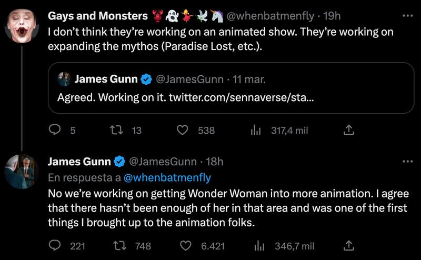
Task: View analytics showing 346,7 mil views
Action: [258, 245]
